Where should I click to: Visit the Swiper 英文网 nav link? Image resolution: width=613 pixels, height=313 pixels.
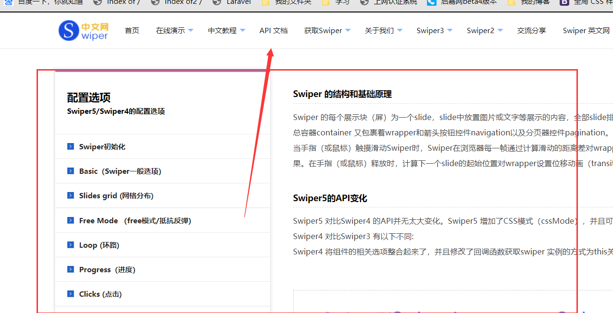click(586, 30)
